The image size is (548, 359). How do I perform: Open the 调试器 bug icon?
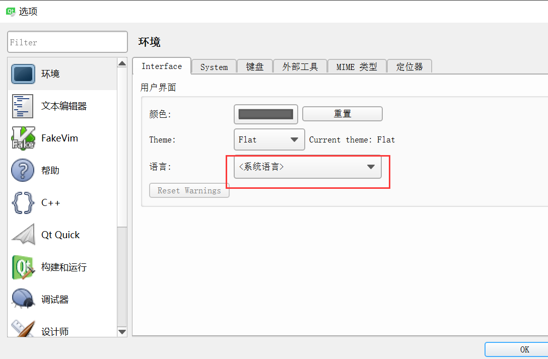click(23, 299)
